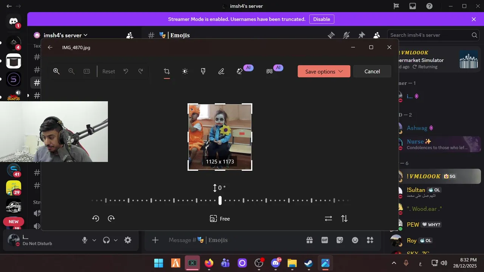Viewport: 484px width, 272px height.
Task: Click the crop frame's top-left corner handle
Action: click(188, 104)
